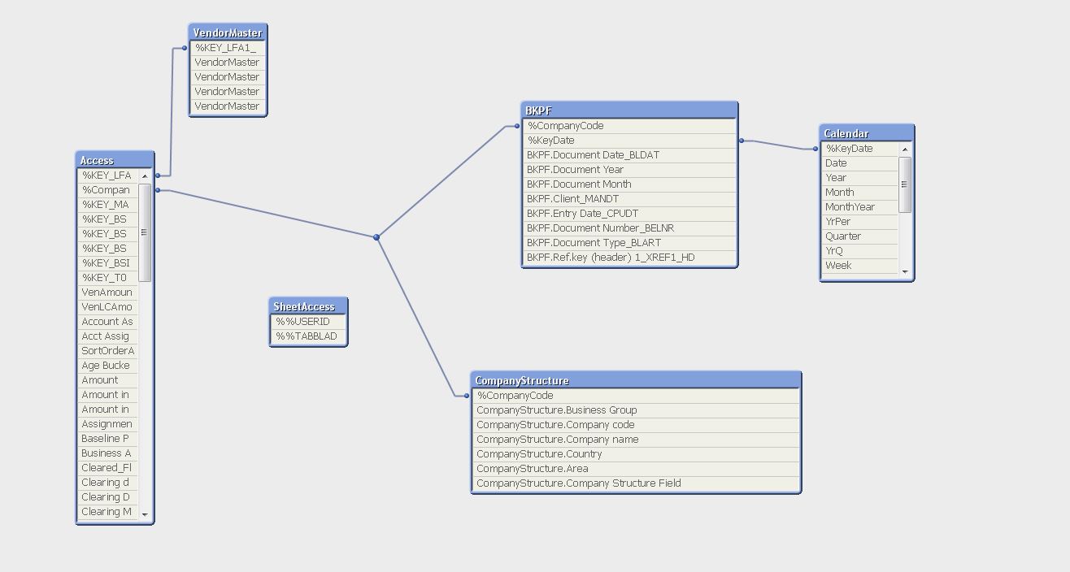Select the Access table title bar
The height and width of the screenshot is (572, 1070).
115,160
